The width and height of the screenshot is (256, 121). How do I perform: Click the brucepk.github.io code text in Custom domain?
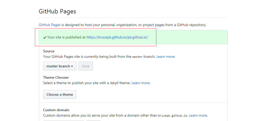173,116
